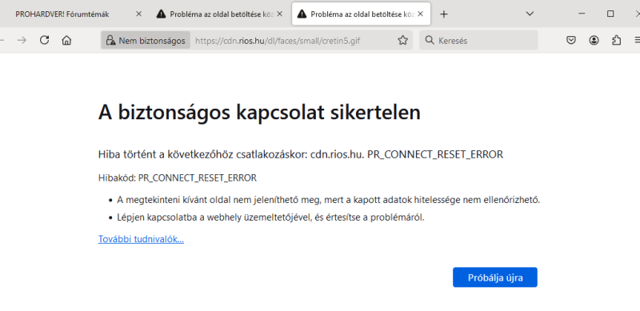Close the active Probléma az oldal tab
Image resolution: width=640 pixels, height=311 pixels.
click(421, 14)
